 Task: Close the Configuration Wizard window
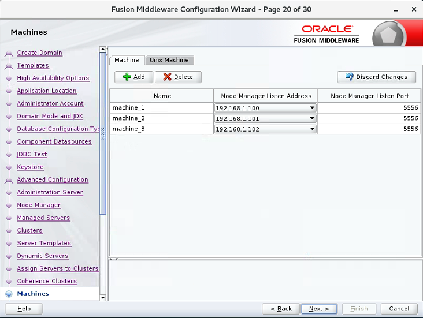pyautogui.click(x=414, y=9)
